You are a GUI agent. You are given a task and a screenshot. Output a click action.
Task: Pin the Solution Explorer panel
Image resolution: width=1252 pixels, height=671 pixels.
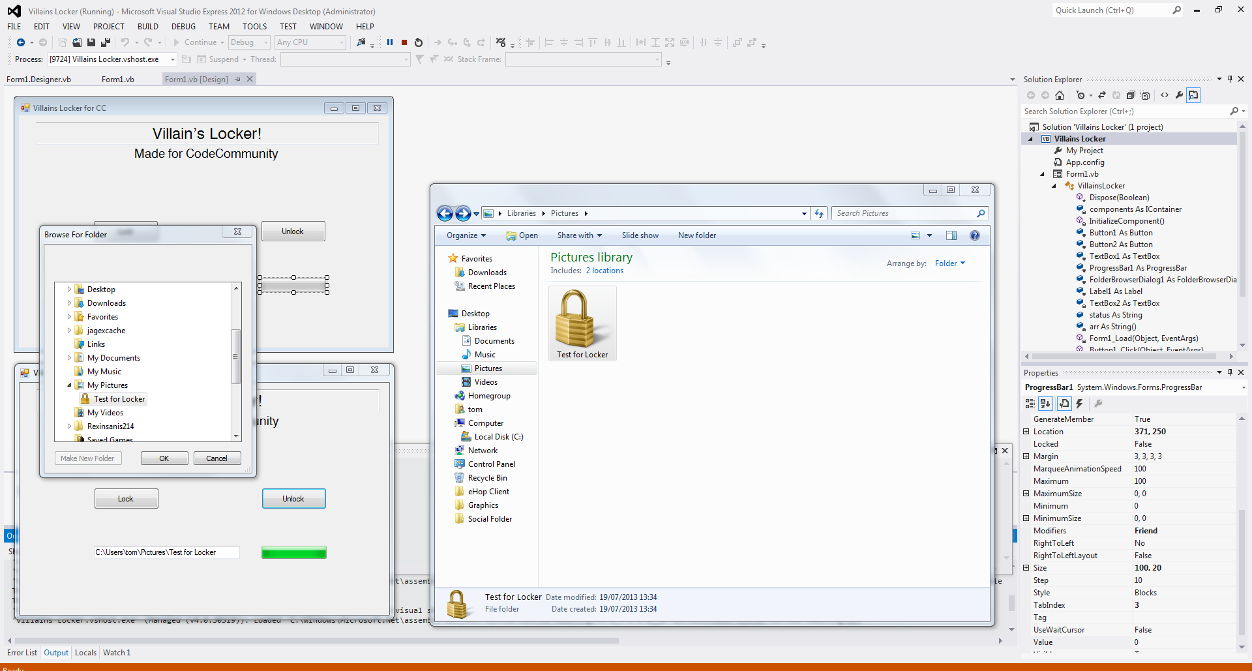click(1230, 80)
